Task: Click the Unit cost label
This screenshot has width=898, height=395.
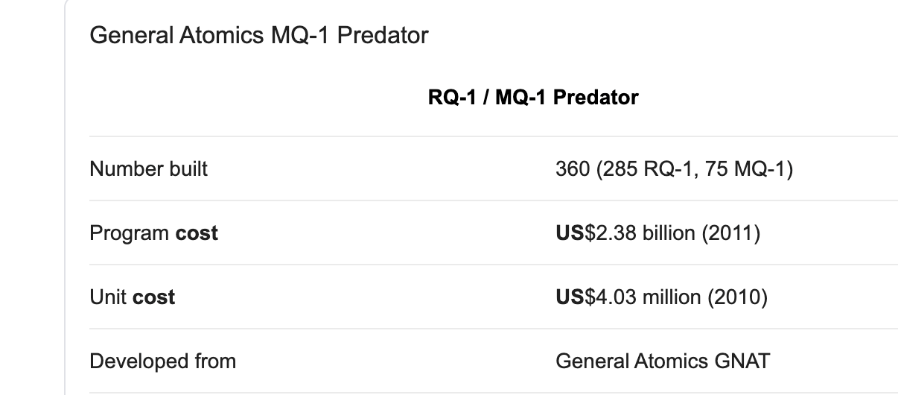Action: [132, 297]
